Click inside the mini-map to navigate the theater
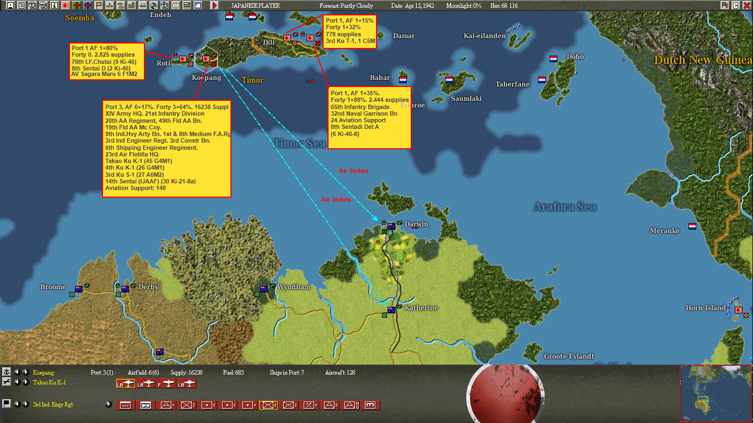 pyautogui.click(x=716, y=391)
